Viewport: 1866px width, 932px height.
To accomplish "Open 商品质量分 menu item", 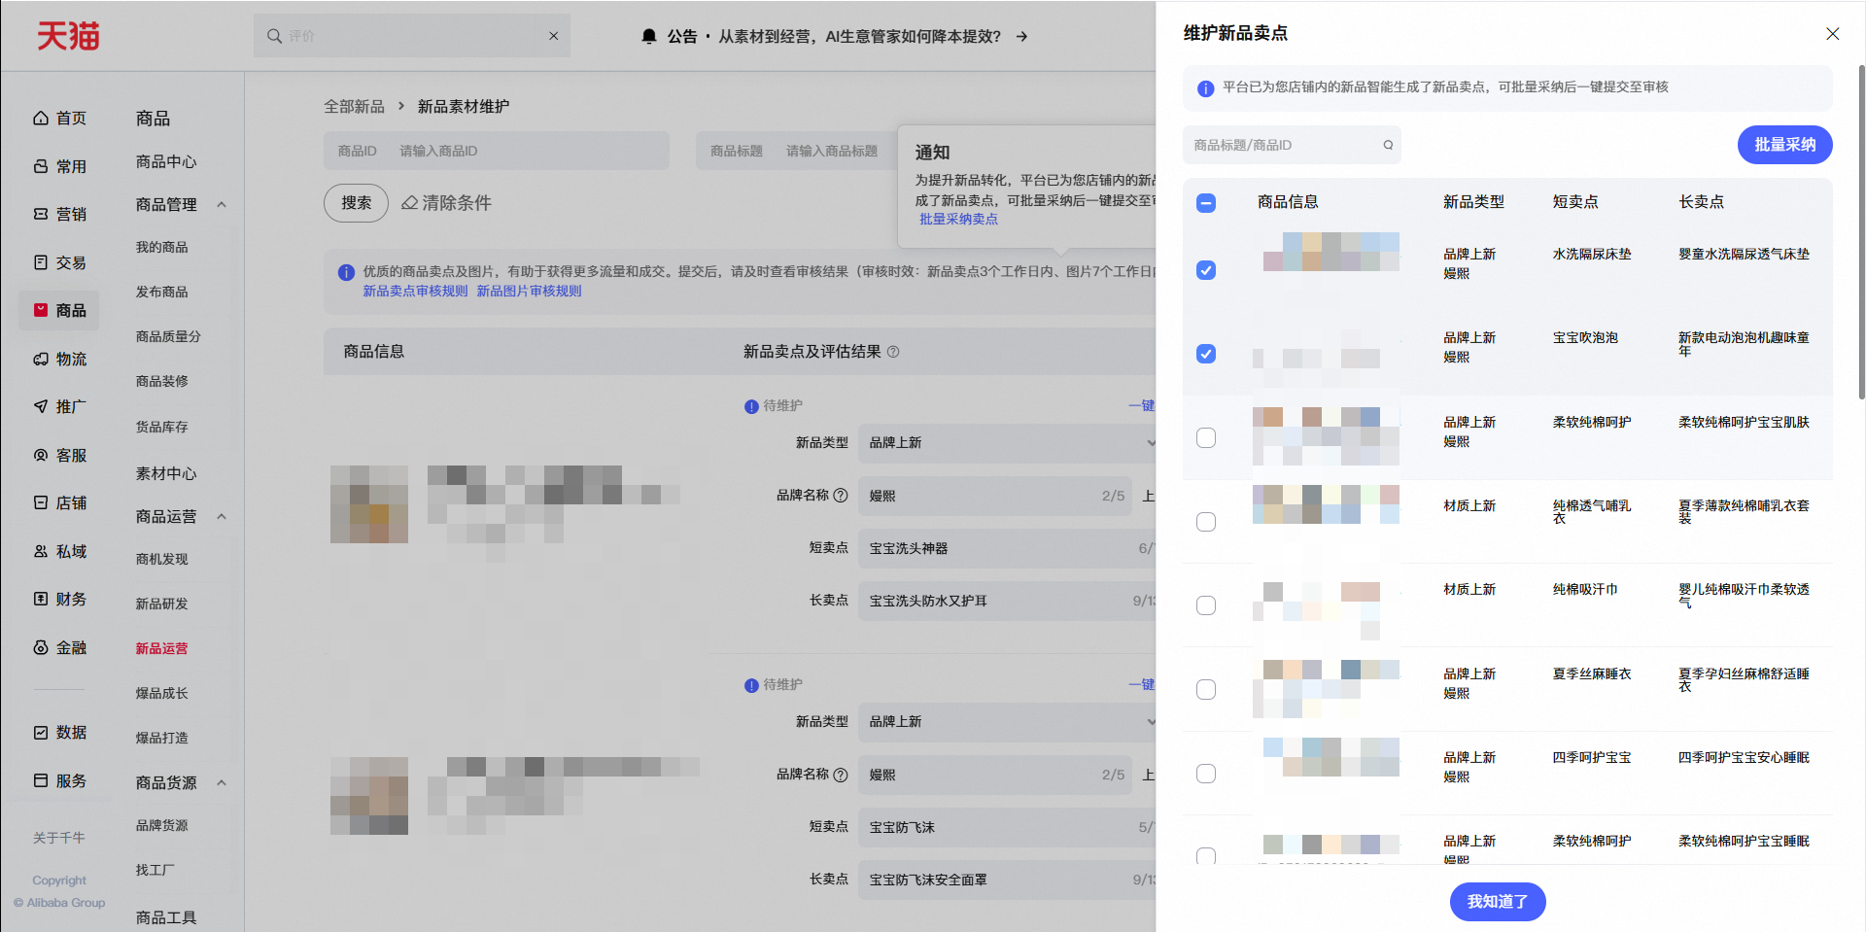I will (x=168, y=337).
